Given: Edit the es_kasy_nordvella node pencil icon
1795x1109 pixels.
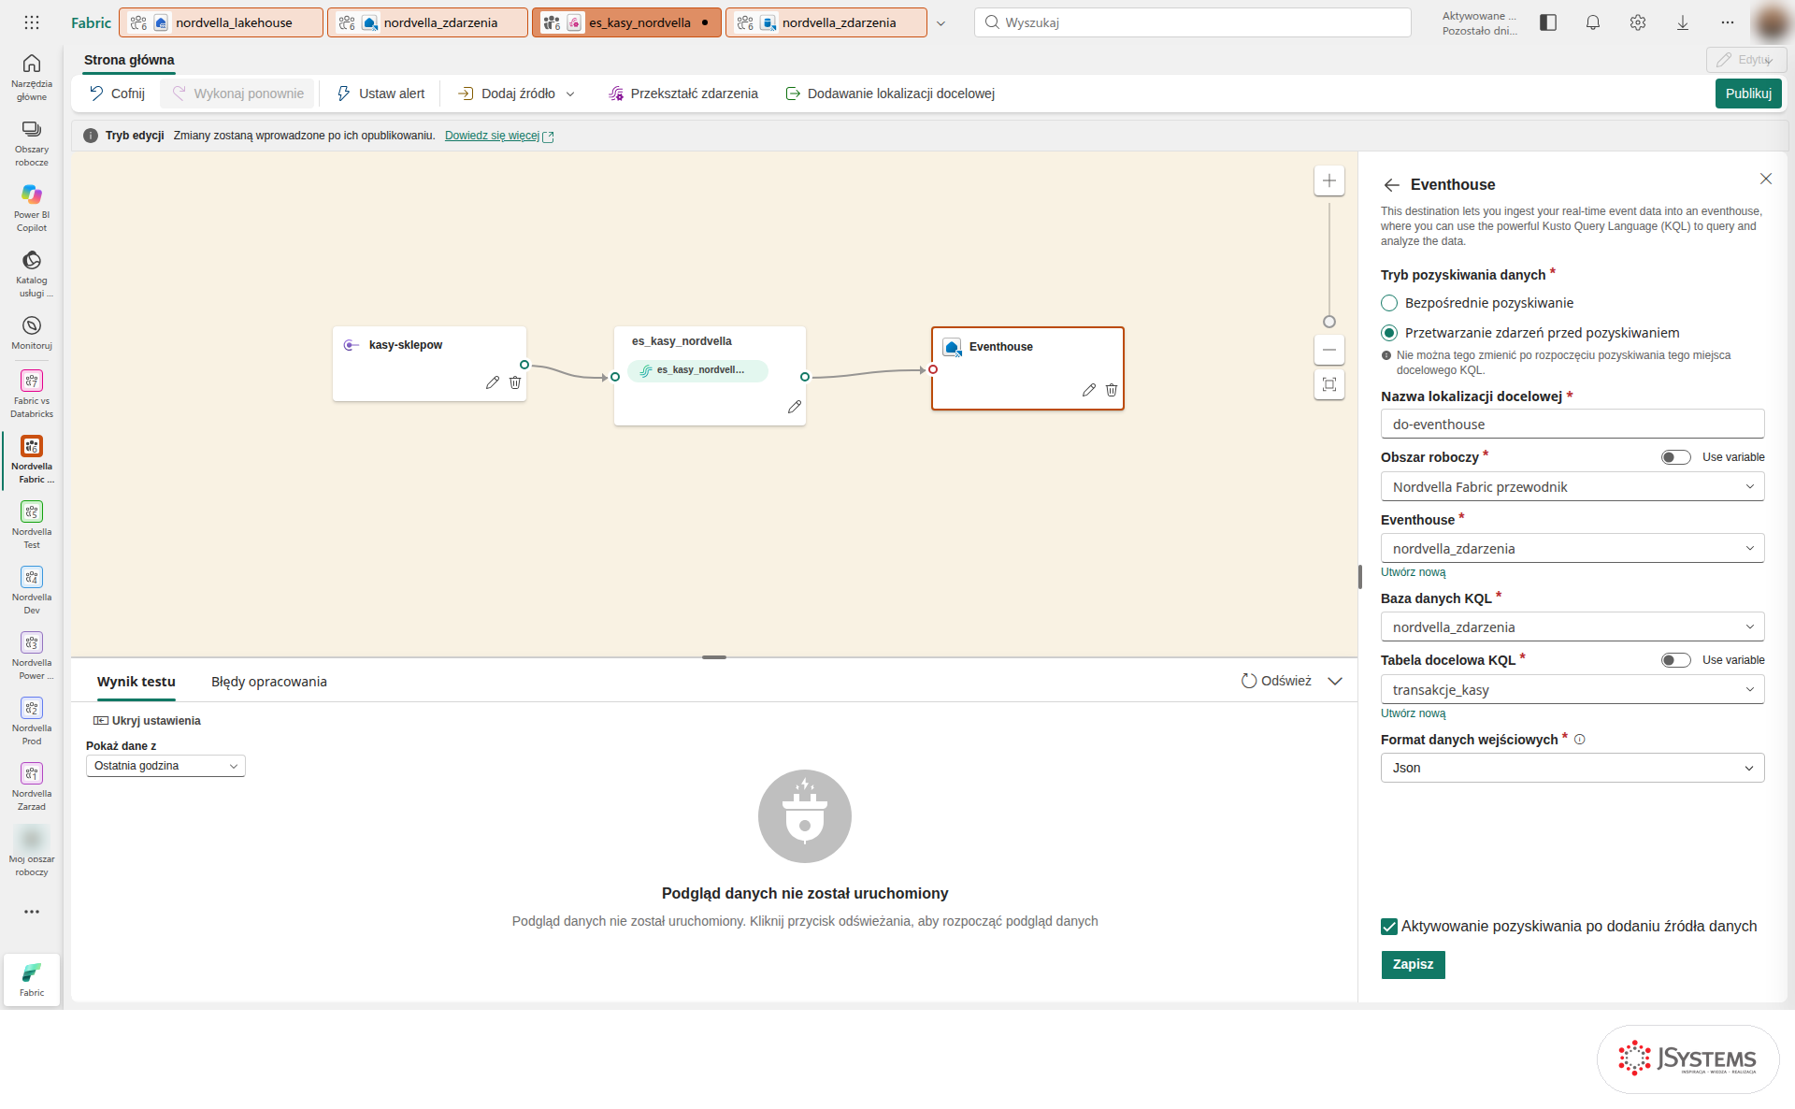Looking at the screenshot, I should (x=795, y=407).
